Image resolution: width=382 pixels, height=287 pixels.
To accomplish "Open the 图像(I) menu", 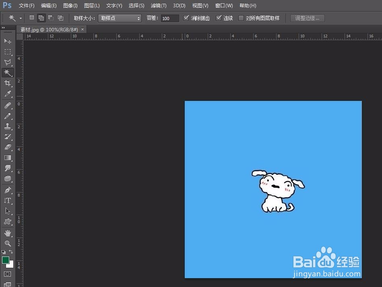I will [70, 5].
